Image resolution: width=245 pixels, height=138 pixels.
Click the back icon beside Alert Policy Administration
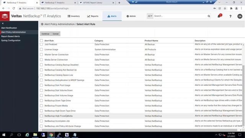point(42,24)
